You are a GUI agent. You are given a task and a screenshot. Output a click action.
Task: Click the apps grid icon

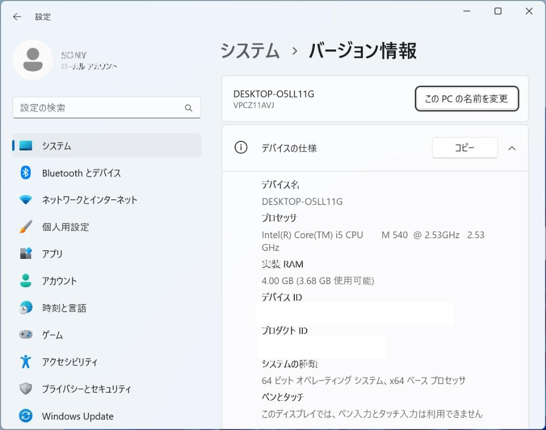pyautogui.click(x=26, y=253)
